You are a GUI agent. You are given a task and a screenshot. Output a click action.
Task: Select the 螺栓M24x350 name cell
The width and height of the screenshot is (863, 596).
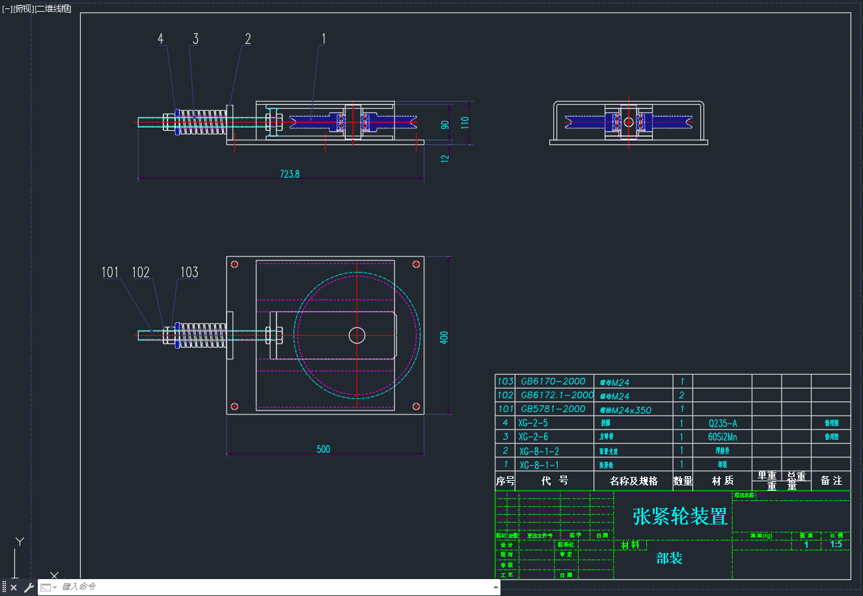pos(625,410)
